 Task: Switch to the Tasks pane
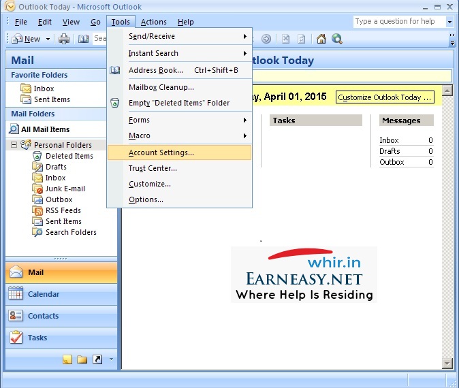(61, 338)
